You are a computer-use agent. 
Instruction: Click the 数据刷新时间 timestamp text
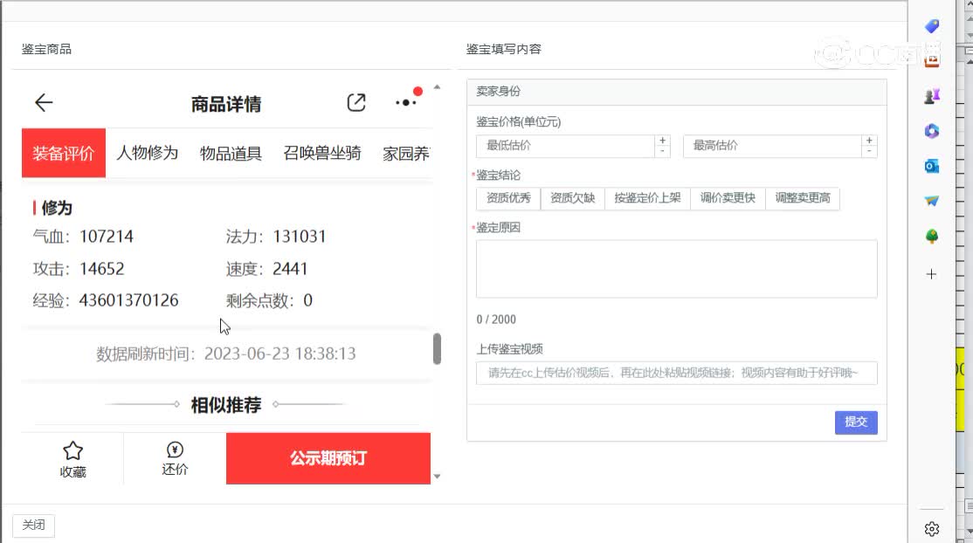point(226,354)
